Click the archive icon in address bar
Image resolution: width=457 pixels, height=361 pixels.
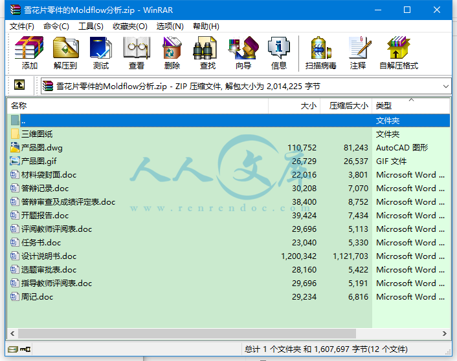point(47,87)
